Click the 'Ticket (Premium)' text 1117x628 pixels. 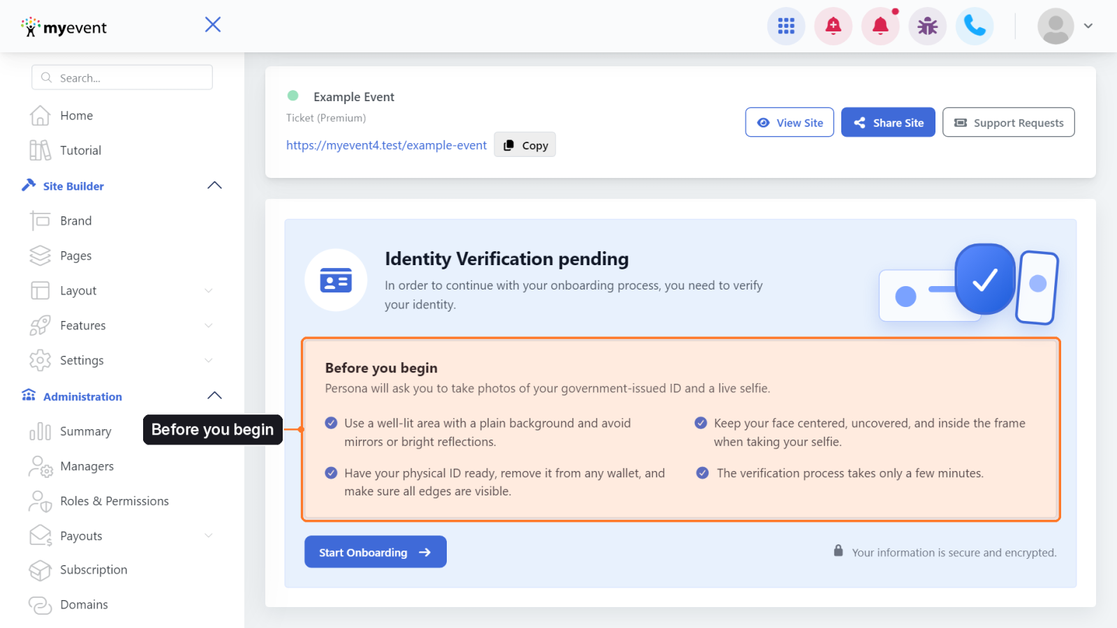coord(326,118)
